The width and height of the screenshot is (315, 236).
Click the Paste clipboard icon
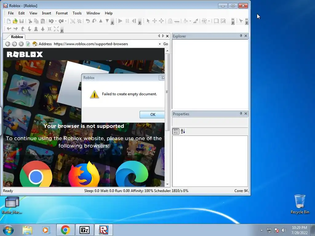[43, 21]
